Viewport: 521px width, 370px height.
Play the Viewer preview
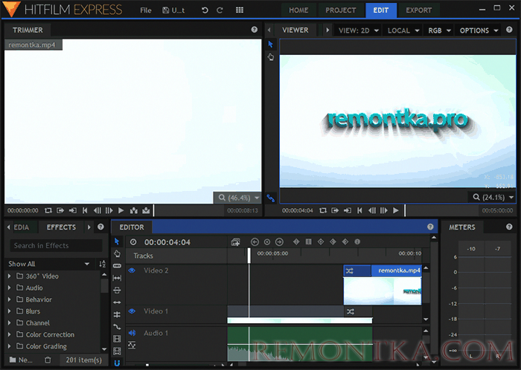(395, 210)
